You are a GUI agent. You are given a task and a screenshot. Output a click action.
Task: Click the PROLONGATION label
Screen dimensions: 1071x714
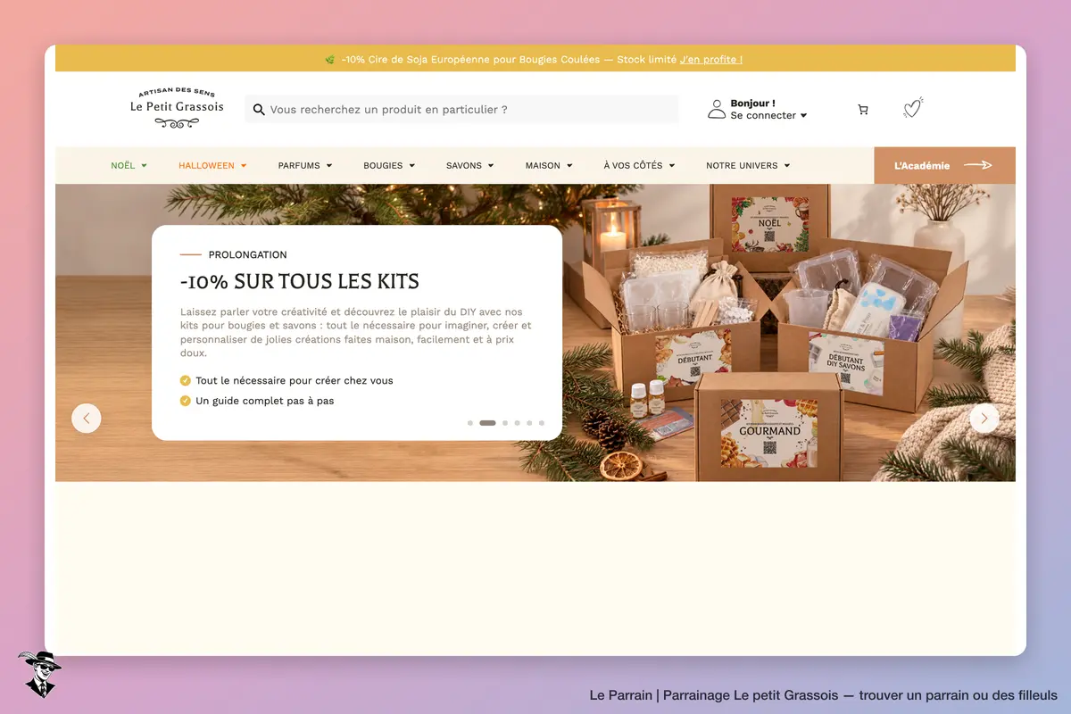click(248, 254)
